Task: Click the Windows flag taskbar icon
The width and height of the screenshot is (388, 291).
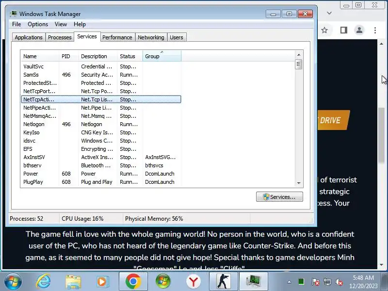Action: [163, 281]
